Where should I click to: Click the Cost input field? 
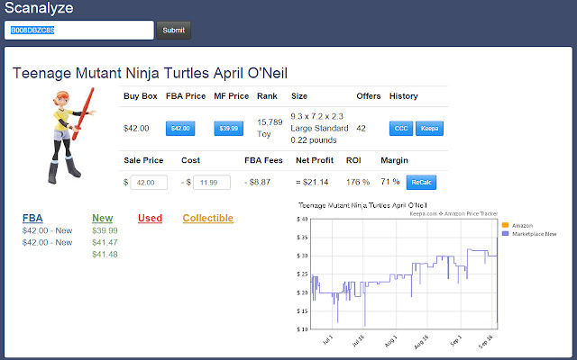click(x=212, y=183)
